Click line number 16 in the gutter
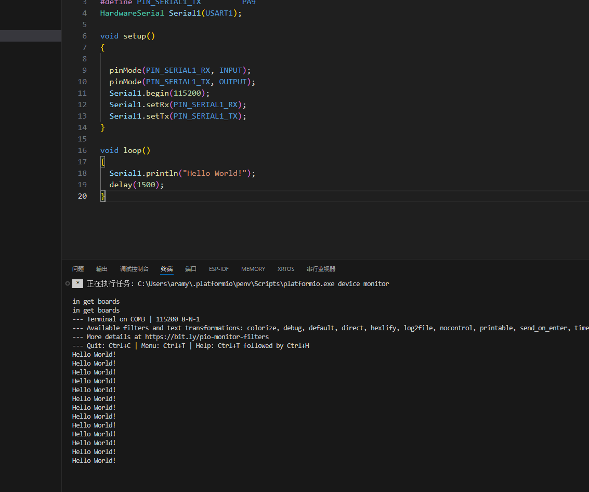 coord(82,150)
